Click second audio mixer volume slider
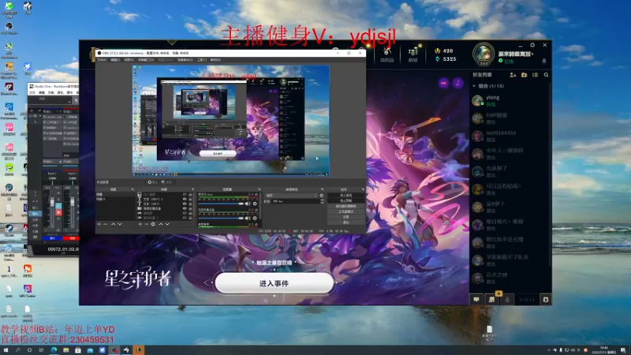631x355 pixels. click(221, 219)
